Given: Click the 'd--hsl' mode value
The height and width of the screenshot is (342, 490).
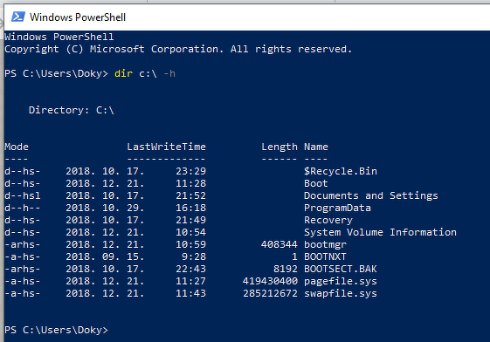Looking at the screenshot, I should (x=23, y=195).
